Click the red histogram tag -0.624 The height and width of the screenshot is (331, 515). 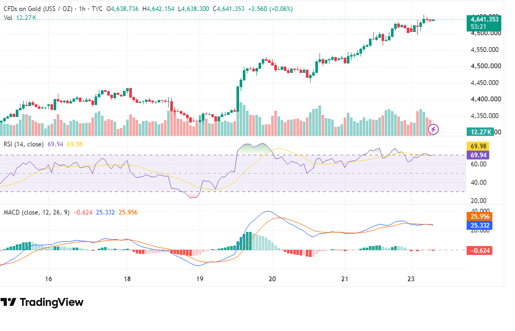pyautogui.click(x=479, y=250)
